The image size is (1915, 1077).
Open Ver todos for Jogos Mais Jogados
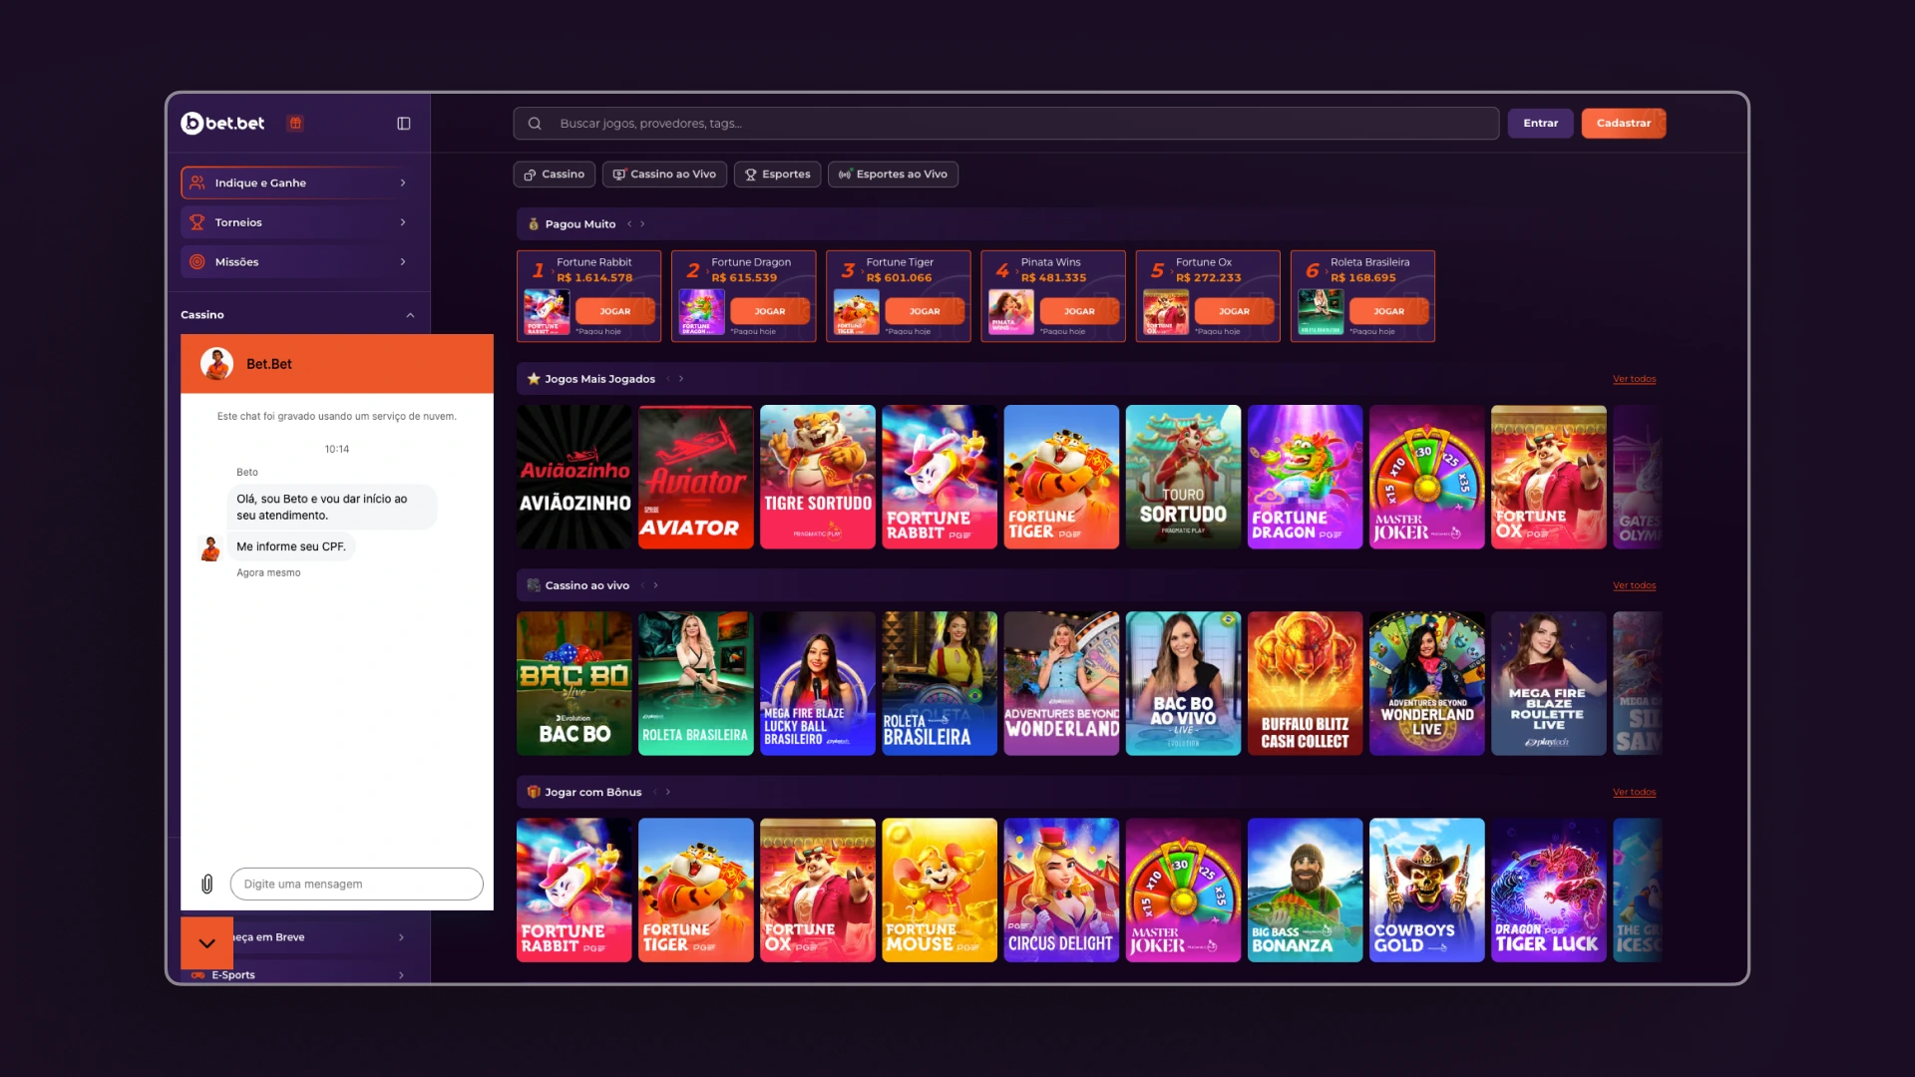1634,379
